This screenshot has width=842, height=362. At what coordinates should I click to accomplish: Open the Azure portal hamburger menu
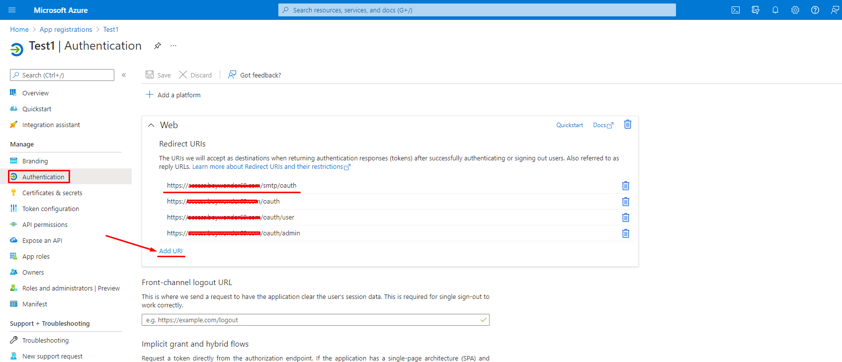pos(12,10)
